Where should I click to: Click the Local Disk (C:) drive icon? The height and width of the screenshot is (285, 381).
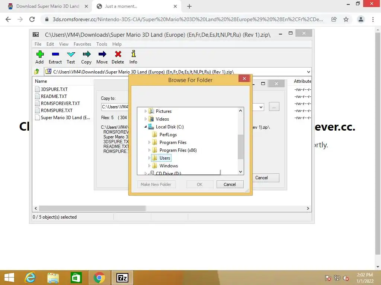[151, 127]
